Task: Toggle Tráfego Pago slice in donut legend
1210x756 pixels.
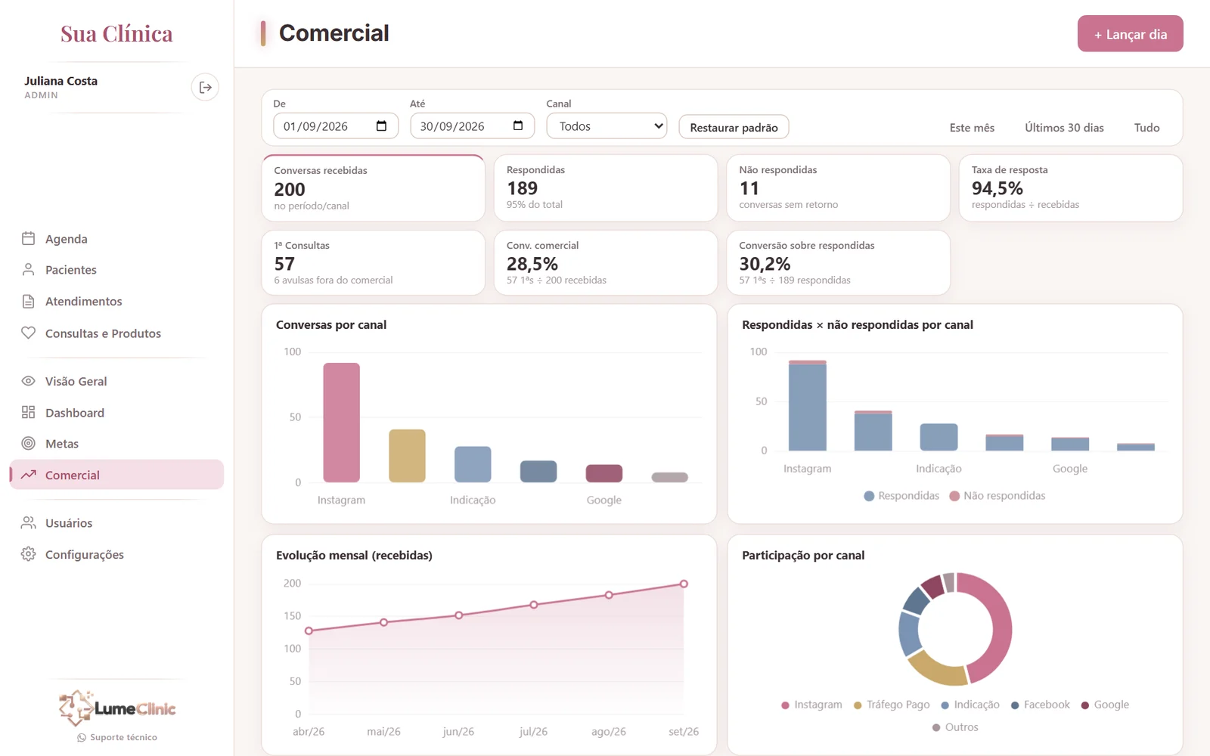Action: [892, 705]
